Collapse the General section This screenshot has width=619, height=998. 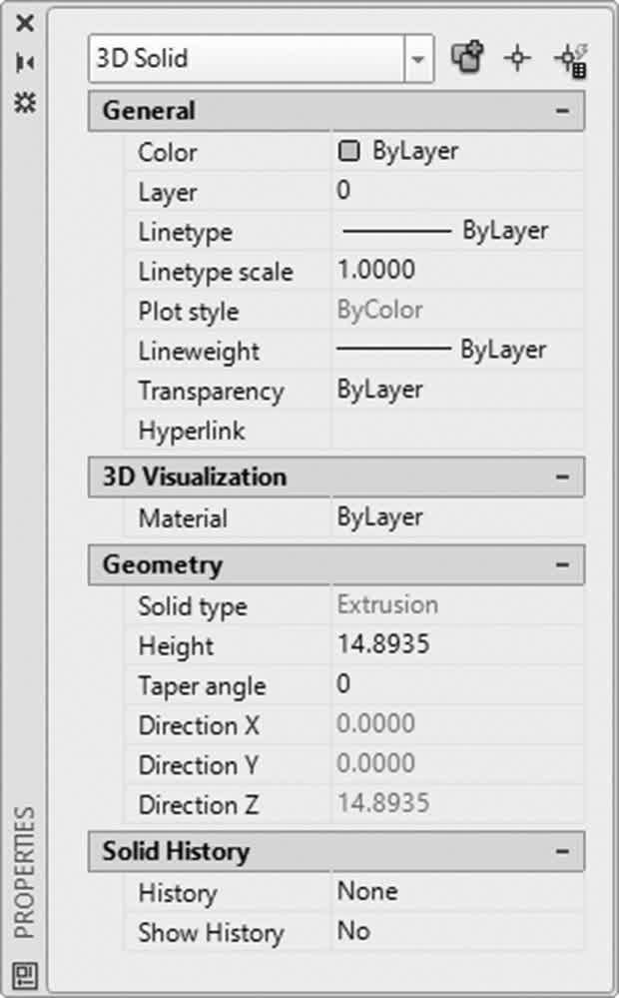tap(562, 111)
